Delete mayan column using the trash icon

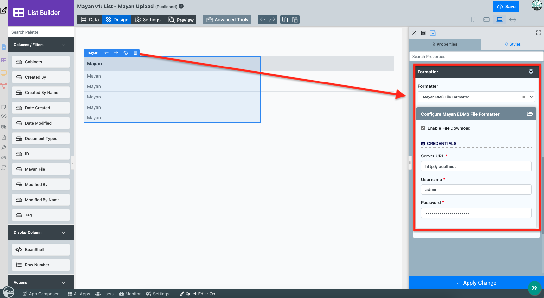click(135, 53)
